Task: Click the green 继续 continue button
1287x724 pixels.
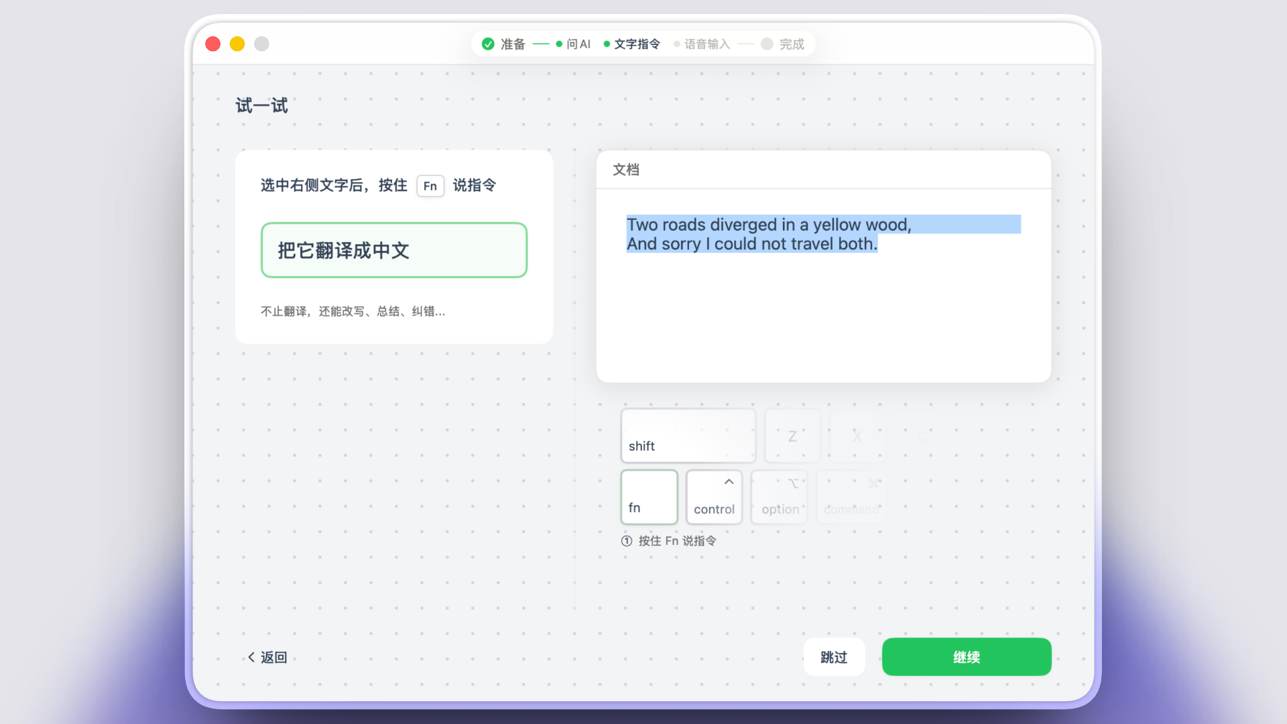Action: pyautogui.click(x=966, y=657)
